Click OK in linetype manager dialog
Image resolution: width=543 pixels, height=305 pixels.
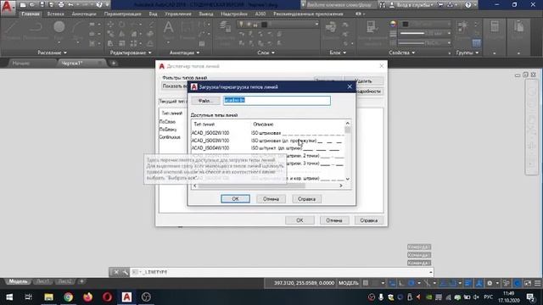(299, 220)
